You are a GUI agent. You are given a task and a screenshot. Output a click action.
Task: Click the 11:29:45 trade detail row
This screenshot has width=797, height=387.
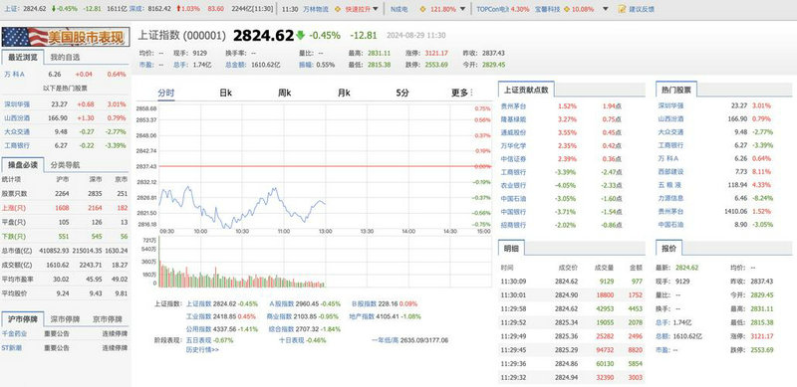[x=572, y=350]
